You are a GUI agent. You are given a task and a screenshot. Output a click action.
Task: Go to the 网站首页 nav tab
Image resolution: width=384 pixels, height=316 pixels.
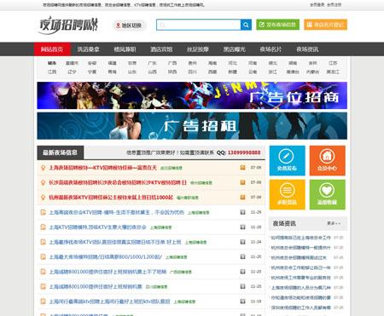[x=52, y=49]
